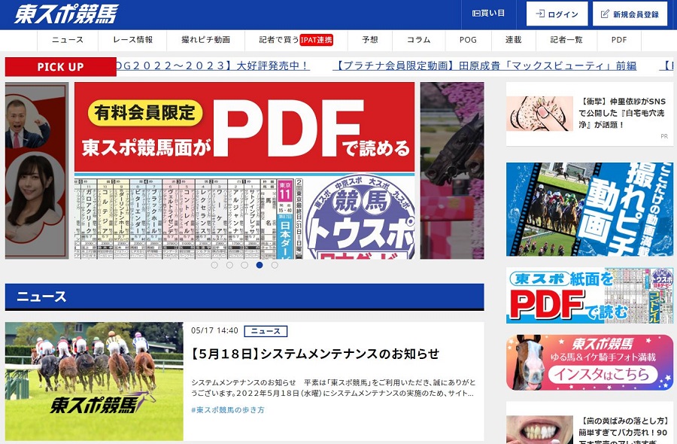Screen dimensions: 677x444
Task: Open the ニュース menu item
Action: coord(68,40)
